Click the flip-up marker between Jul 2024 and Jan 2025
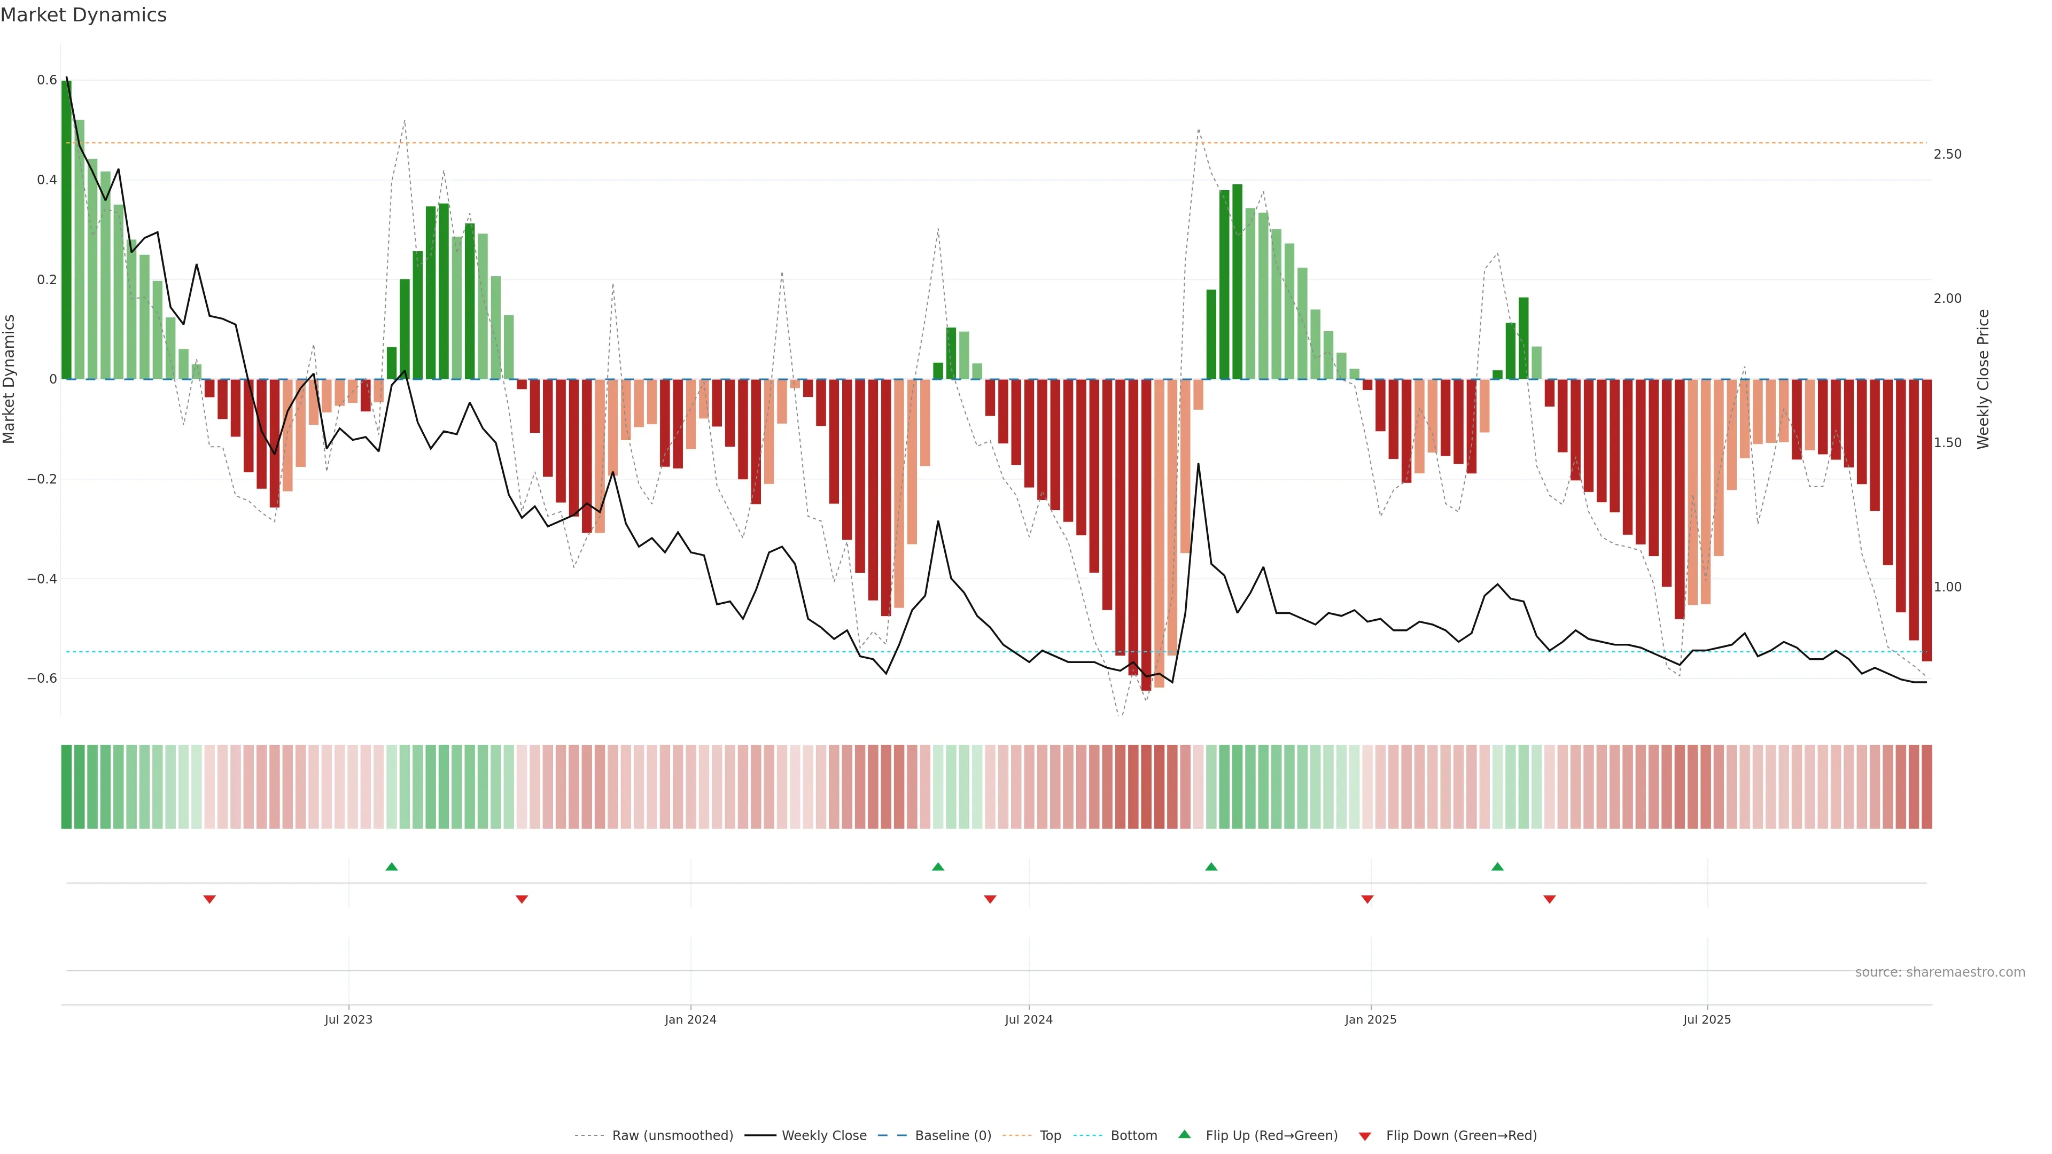The width and height of the screenshot is (2052, 1154). coord(1211,867)
